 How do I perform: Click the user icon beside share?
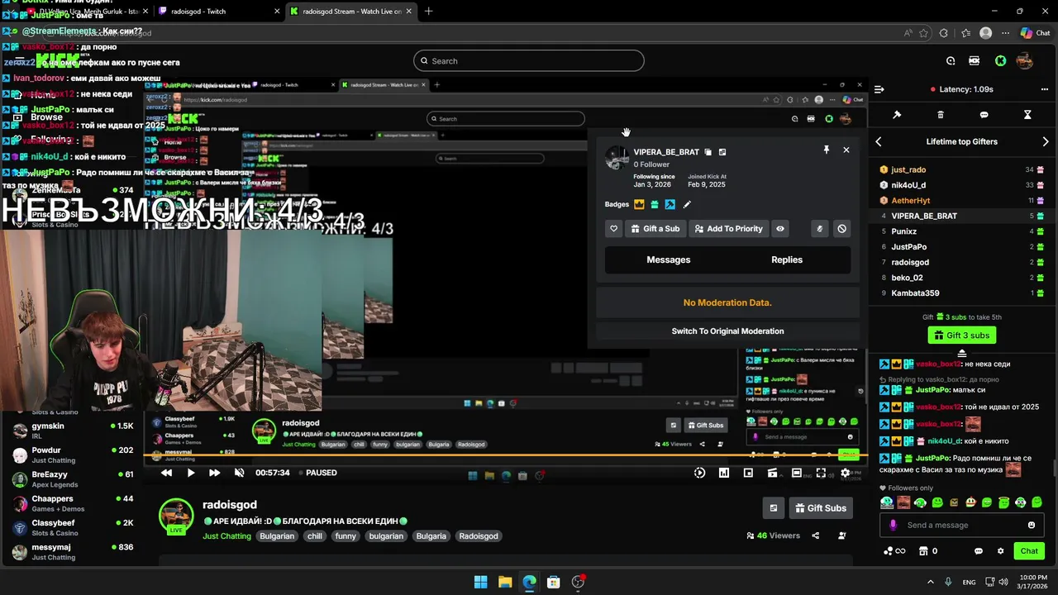[842, 535]
